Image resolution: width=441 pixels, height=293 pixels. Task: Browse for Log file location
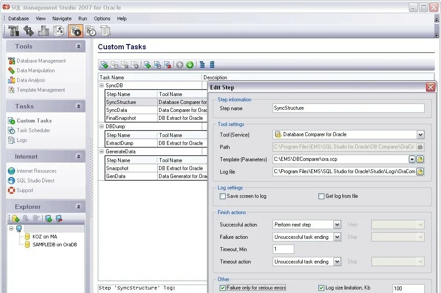(x=420, y=171)
